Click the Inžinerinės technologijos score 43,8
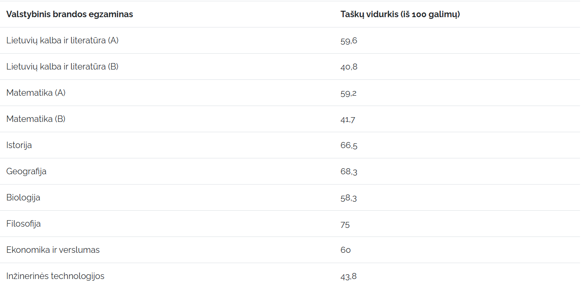583x285 pixels. pos(348,276)
